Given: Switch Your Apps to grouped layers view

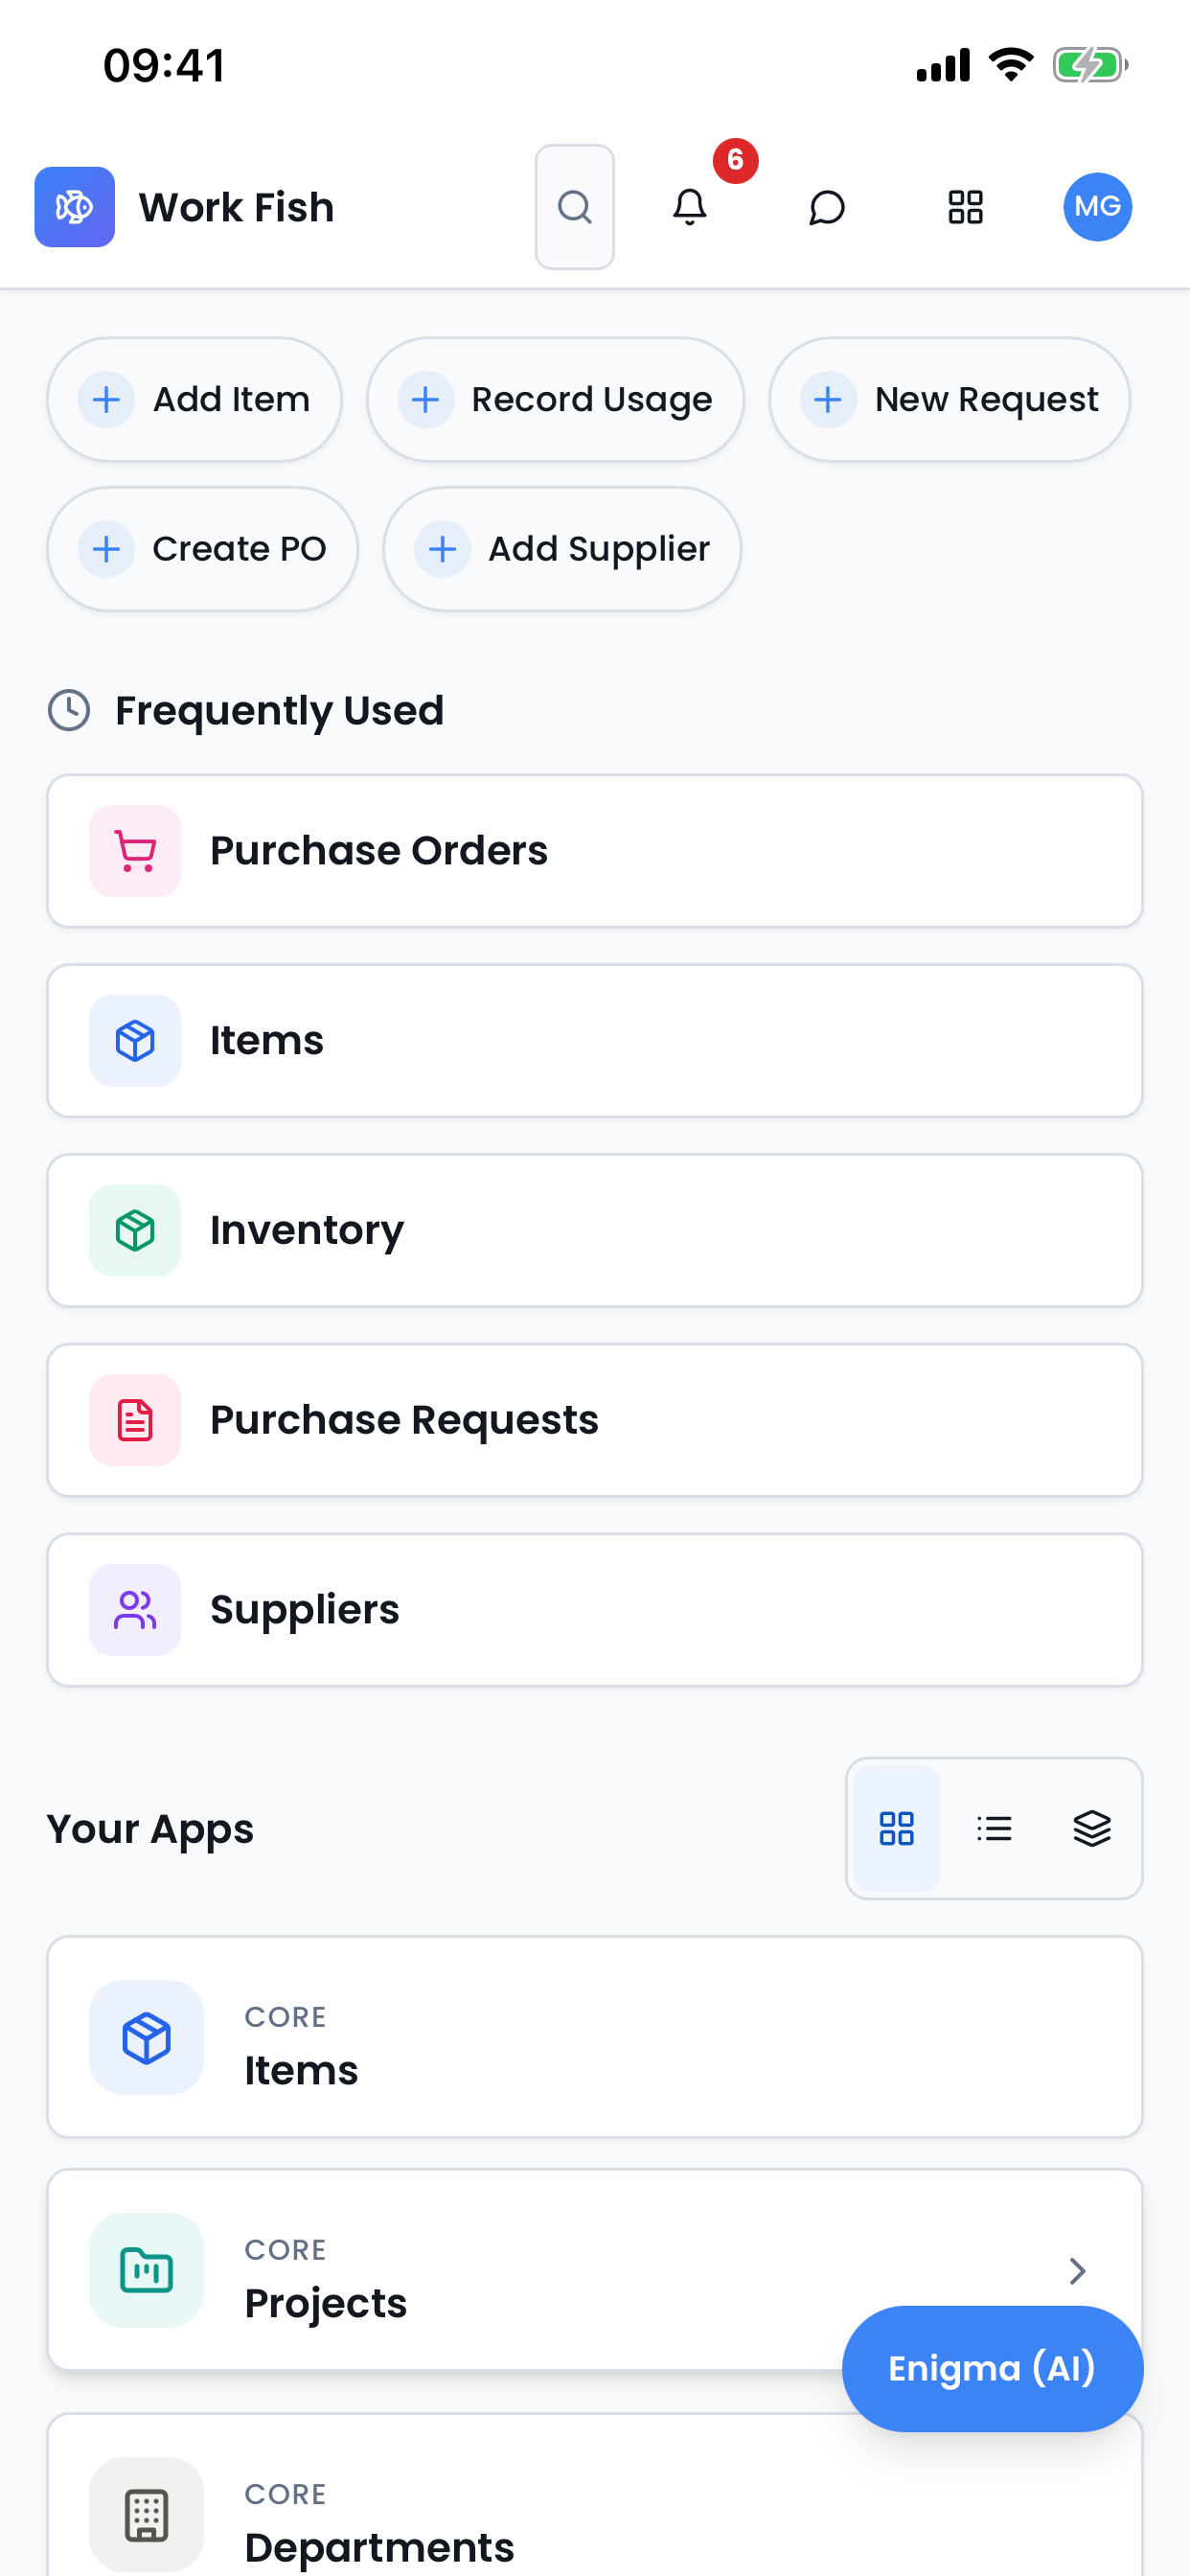Looking at the screenshot, I should (1092, 1828).
